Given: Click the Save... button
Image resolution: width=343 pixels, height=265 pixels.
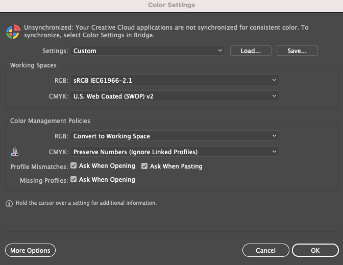Looking at the screenshot, I should 297,51.
